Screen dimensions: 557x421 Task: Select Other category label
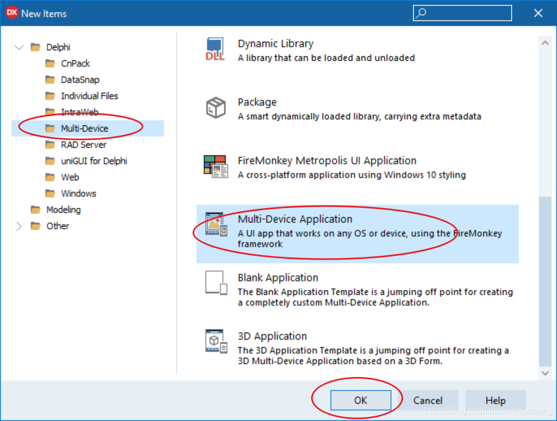point(57,226)
